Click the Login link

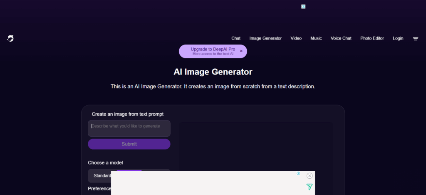click(x=398, y=38)
